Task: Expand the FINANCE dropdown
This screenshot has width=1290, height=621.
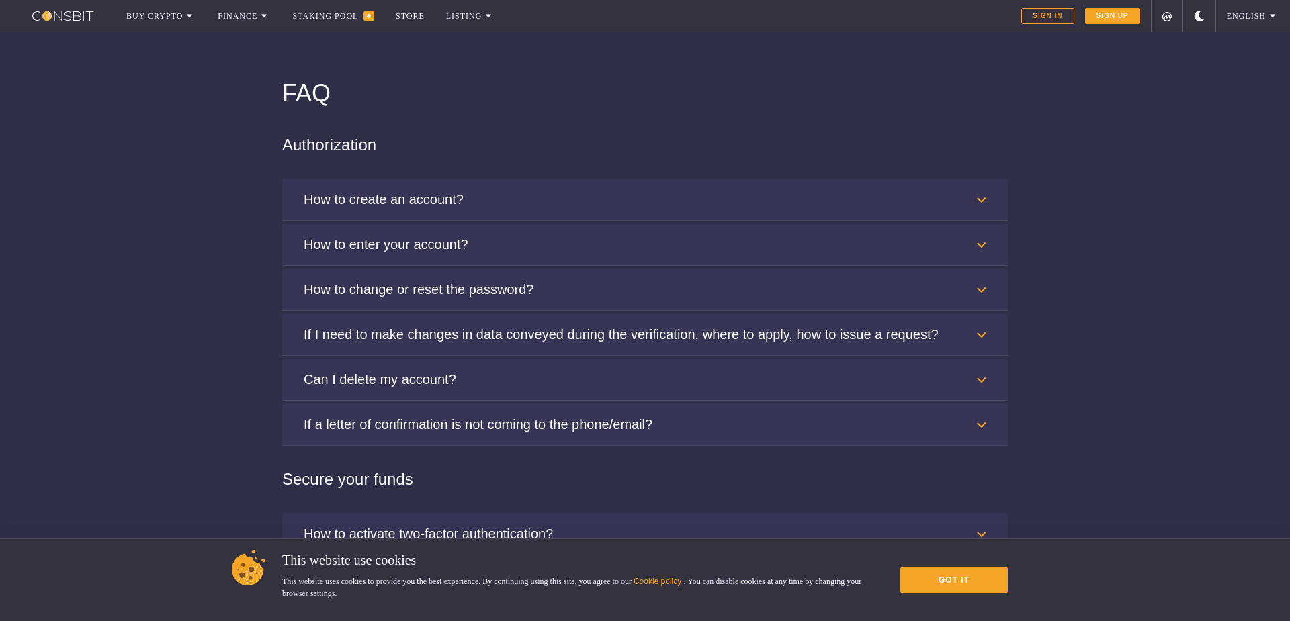Action: coord(242,15)
